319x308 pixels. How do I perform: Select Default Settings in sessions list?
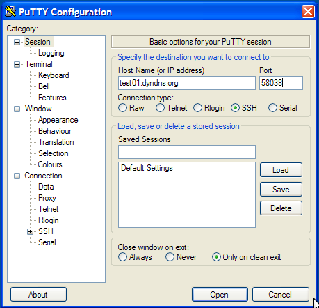point(147,168)
